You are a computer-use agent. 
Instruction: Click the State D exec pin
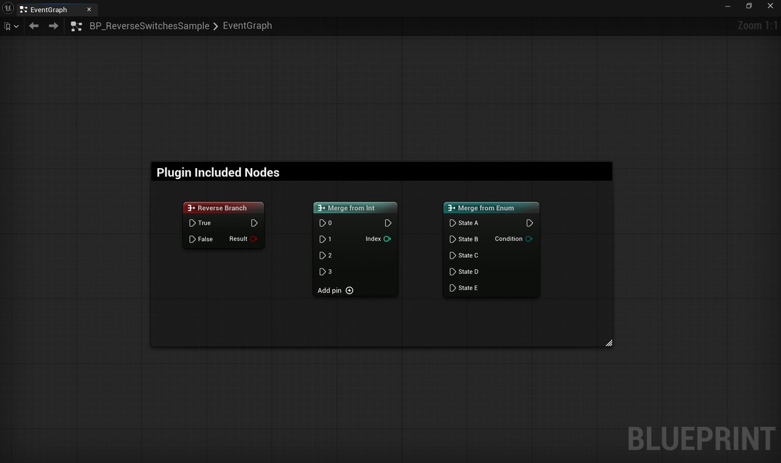(x=453, y=272)
